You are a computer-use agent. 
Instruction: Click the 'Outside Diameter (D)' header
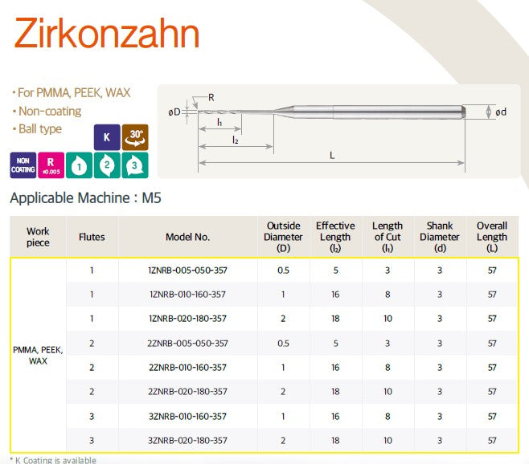283,237
